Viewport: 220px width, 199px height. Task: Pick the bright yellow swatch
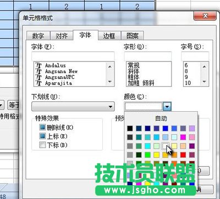point(156,155)
